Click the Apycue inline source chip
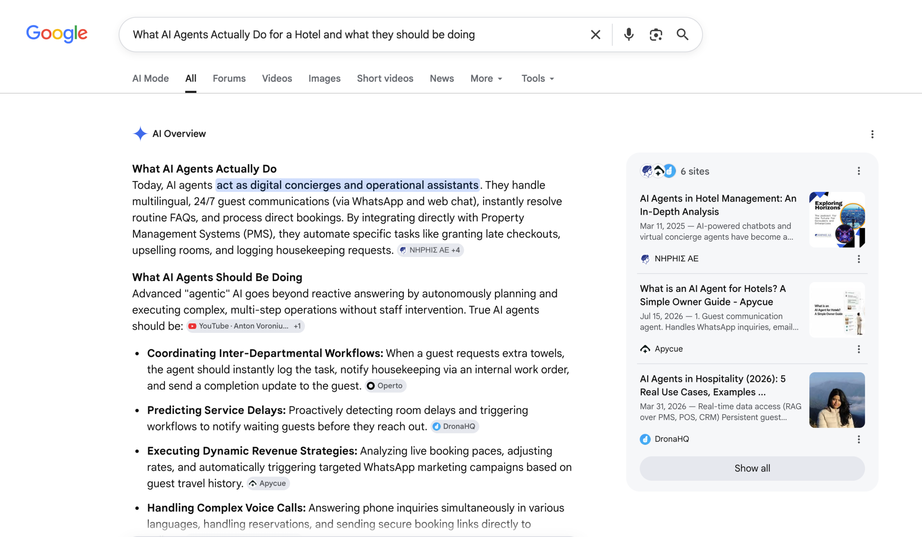922x537 pixels. pos(268,484)
